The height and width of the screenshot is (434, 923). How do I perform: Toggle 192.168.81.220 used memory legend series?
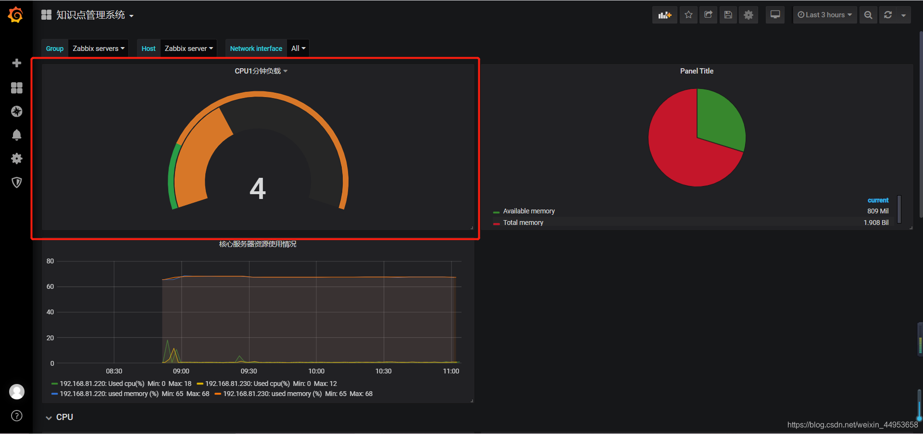click(109, 394)
